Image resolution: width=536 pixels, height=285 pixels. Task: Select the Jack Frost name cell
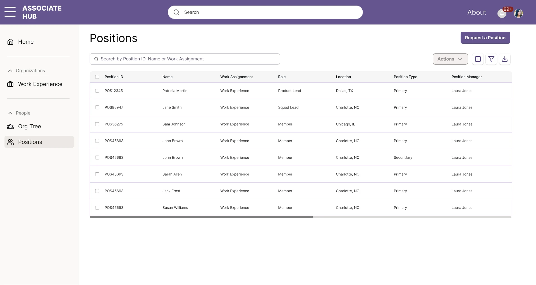[x=171, y=191]
